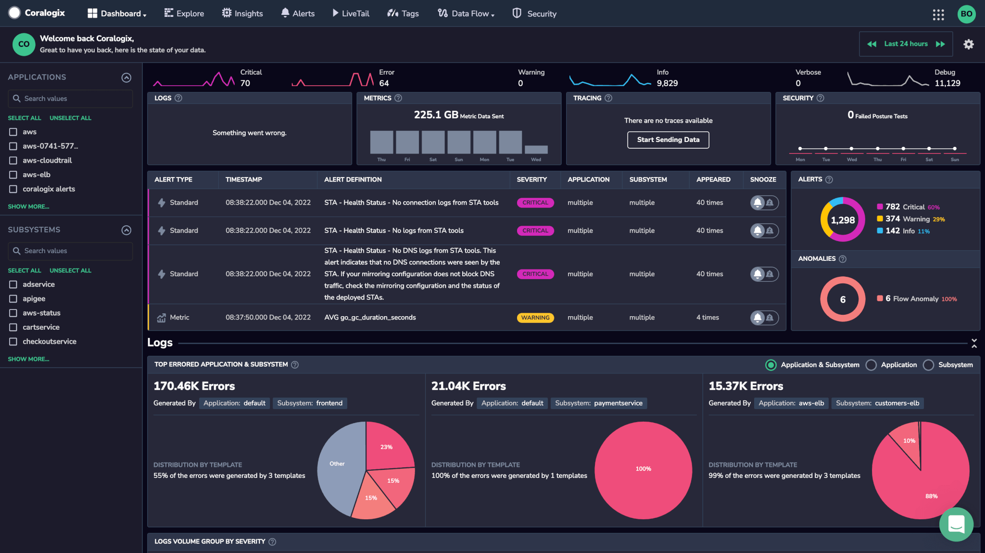Check the aws-cloudtrail application checkbox
Image resolution: width=985 pixels, height=553 pixels.
13,161
